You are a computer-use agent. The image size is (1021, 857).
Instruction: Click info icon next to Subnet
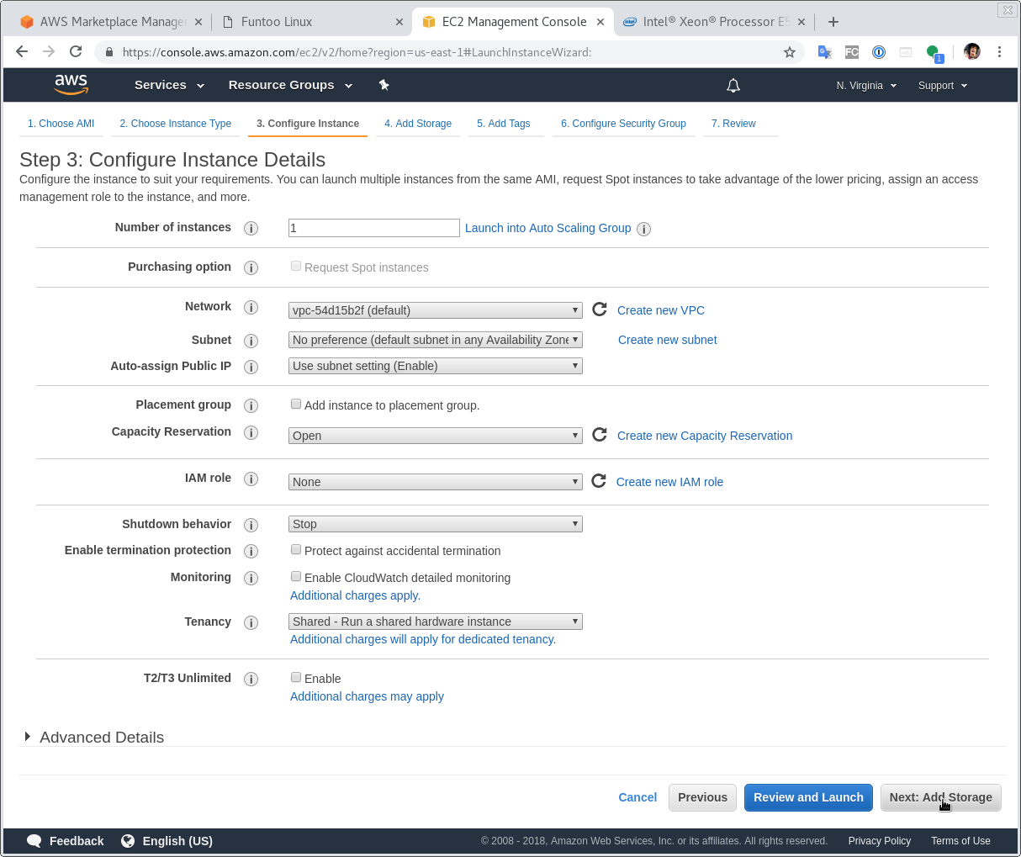[251, 341]
